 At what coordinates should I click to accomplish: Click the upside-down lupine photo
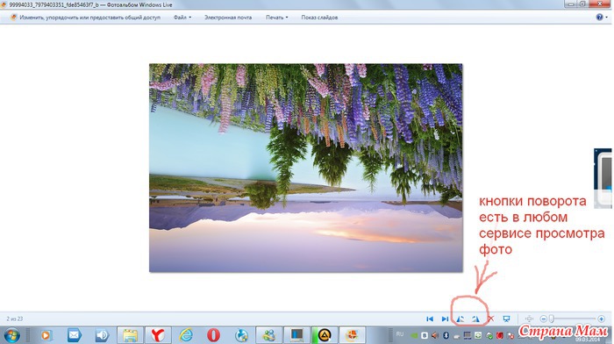click(305, 168)
